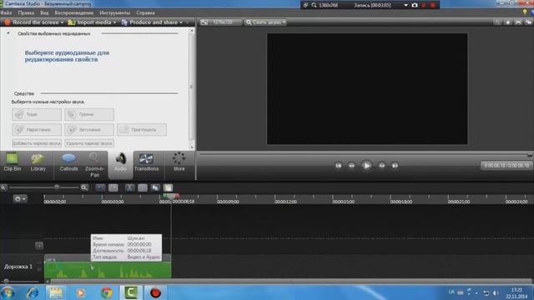Click the preview playback scrubber bar
The image size is (534, 300).
[x=365, y=154]
